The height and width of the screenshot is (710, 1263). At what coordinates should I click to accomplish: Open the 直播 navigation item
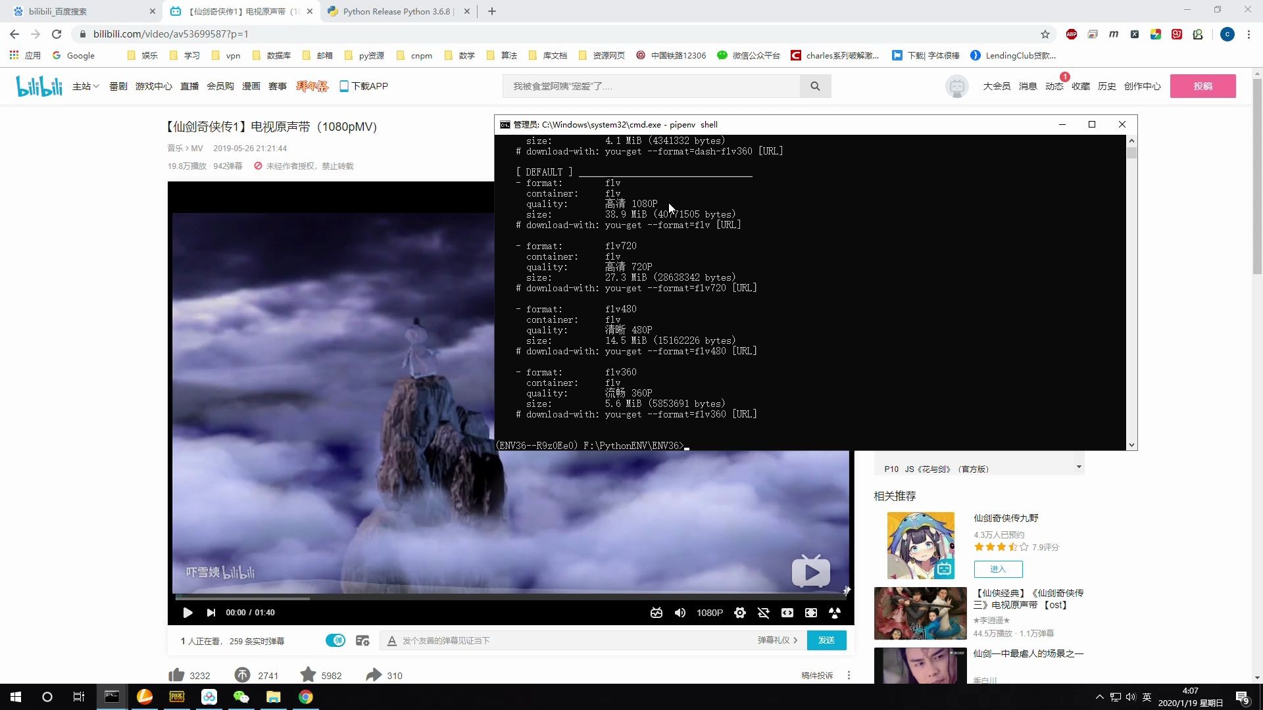point(189,86)
